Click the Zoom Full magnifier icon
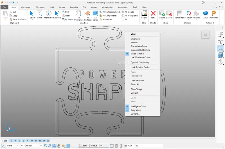The height and width of the screenshot is (149, 225). click(x=220, y=35)
